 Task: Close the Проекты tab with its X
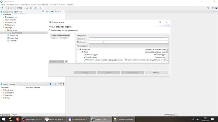click(25, 12)
